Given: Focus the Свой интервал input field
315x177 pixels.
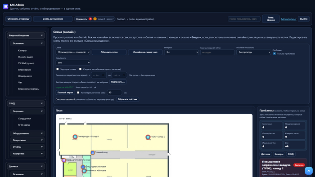Looking at the screenshot, I should [x=217, y=52].
